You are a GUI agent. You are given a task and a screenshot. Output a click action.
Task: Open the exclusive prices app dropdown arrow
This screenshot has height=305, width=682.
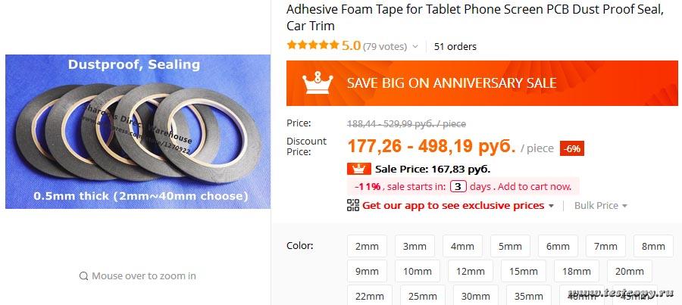(551, 206)
